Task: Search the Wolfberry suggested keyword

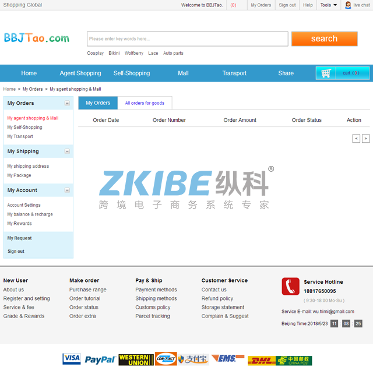Action: point(134,53)
